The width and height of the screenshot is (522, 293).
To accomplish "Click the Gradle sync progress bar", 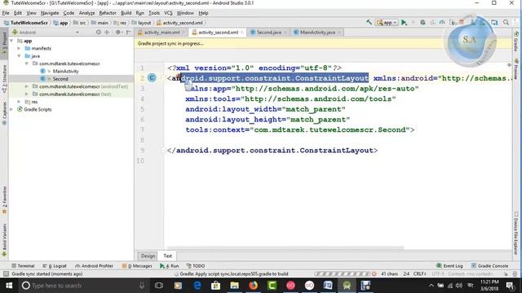I will 343,274.
